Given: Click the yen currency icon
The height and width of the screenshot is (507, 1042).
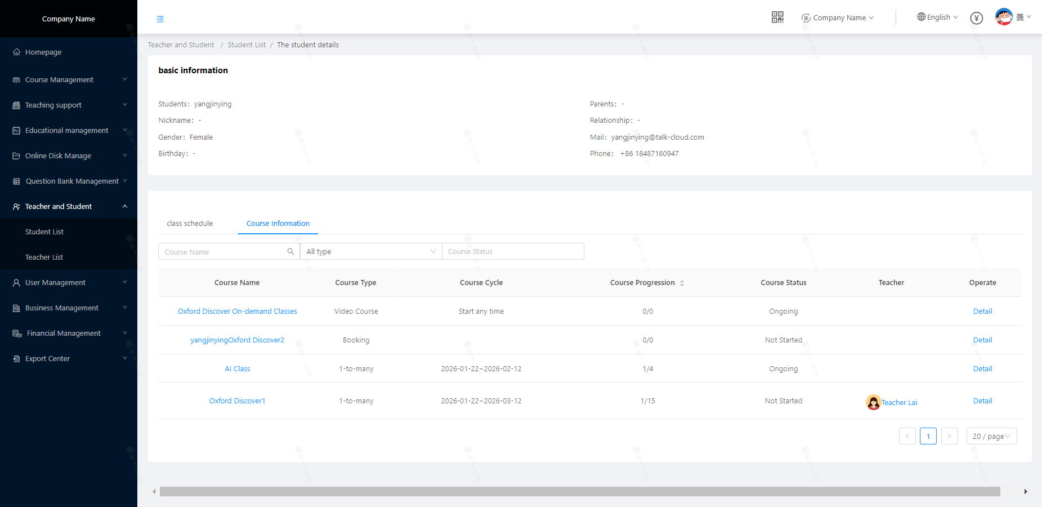Looking at the screenshot, I should click(977, 18).
